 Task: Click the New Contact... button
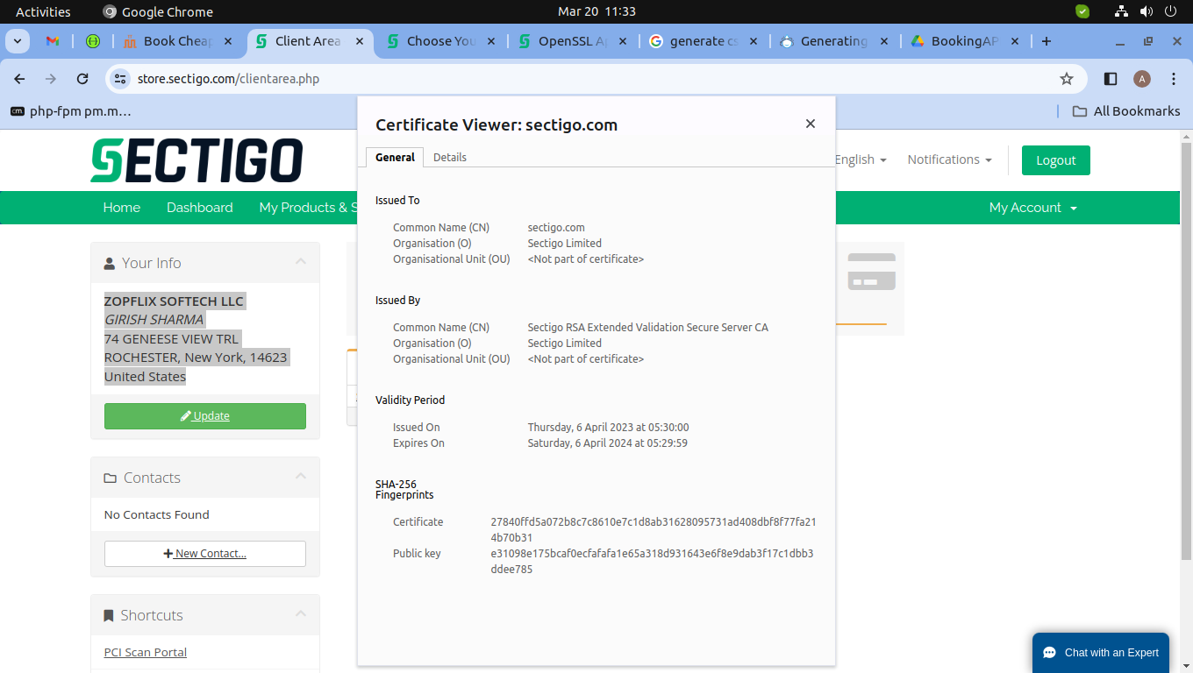[x=205, y=554]
